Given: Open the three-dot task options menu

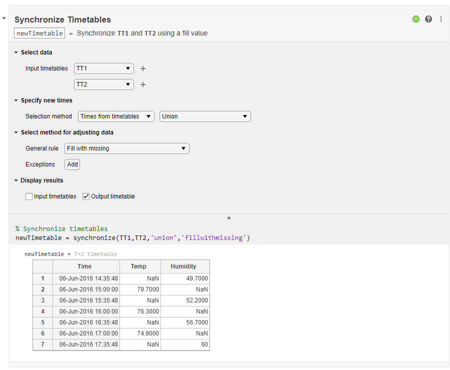Looking at the screenshot, I should (x=441, y=19).
